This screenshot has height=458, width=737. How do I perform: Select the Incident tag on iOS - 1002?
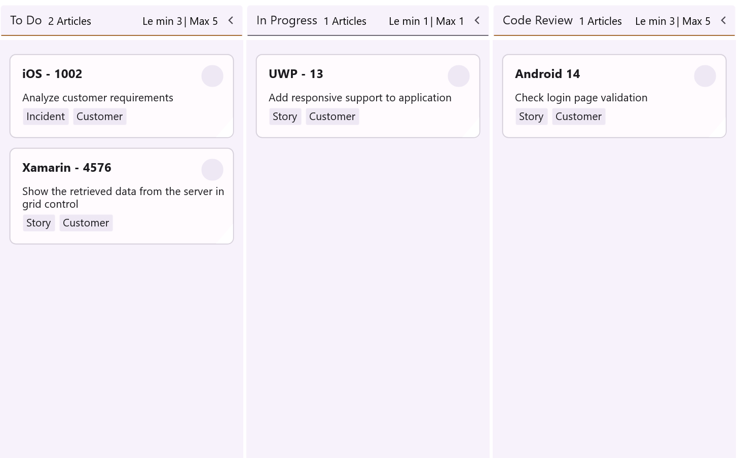46,117
